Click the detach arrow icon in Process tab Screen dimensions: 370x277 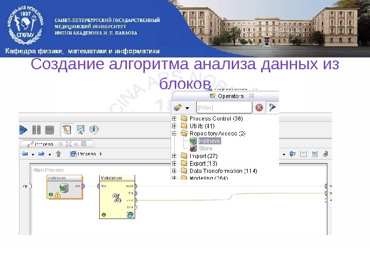(x=76, y=144)
